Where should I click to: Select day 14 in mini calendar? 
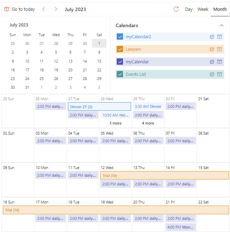85,61
